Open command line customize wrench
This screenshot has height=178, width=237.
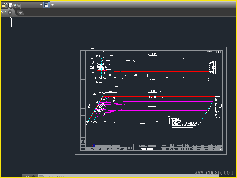[x=33, y=177]
